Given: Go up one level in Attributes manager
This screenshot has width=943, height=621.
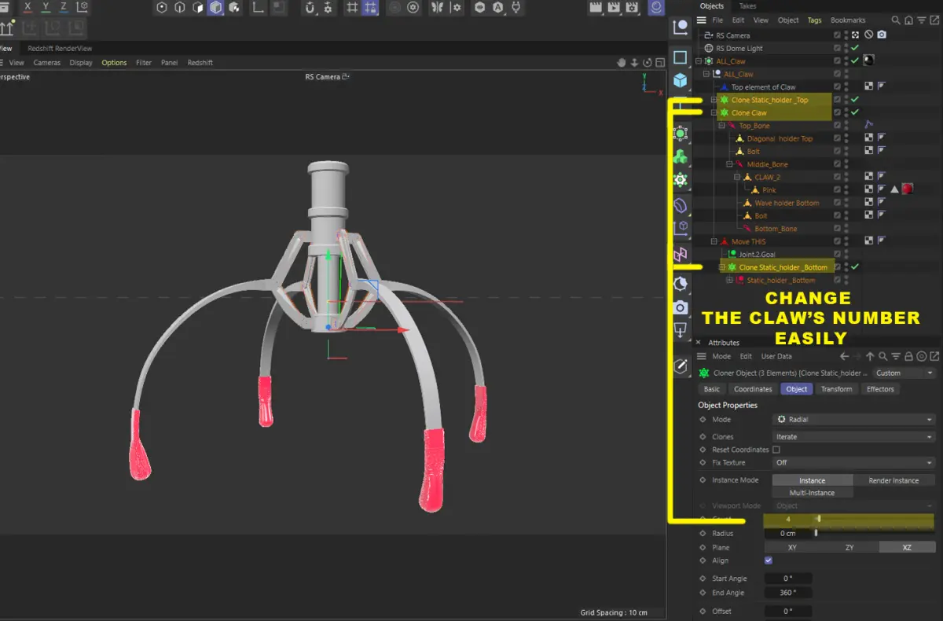Looking at the screenshot, I should [870, 357].
